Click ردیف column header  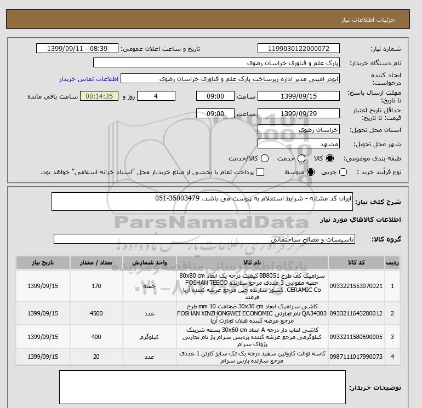[392, 262]
